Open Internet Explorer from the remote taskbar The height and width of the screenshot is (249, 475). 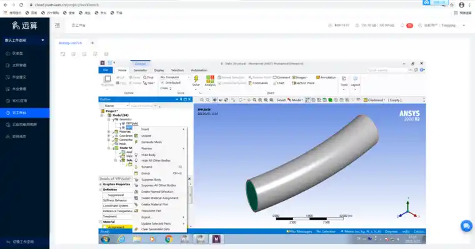[121, 239]
